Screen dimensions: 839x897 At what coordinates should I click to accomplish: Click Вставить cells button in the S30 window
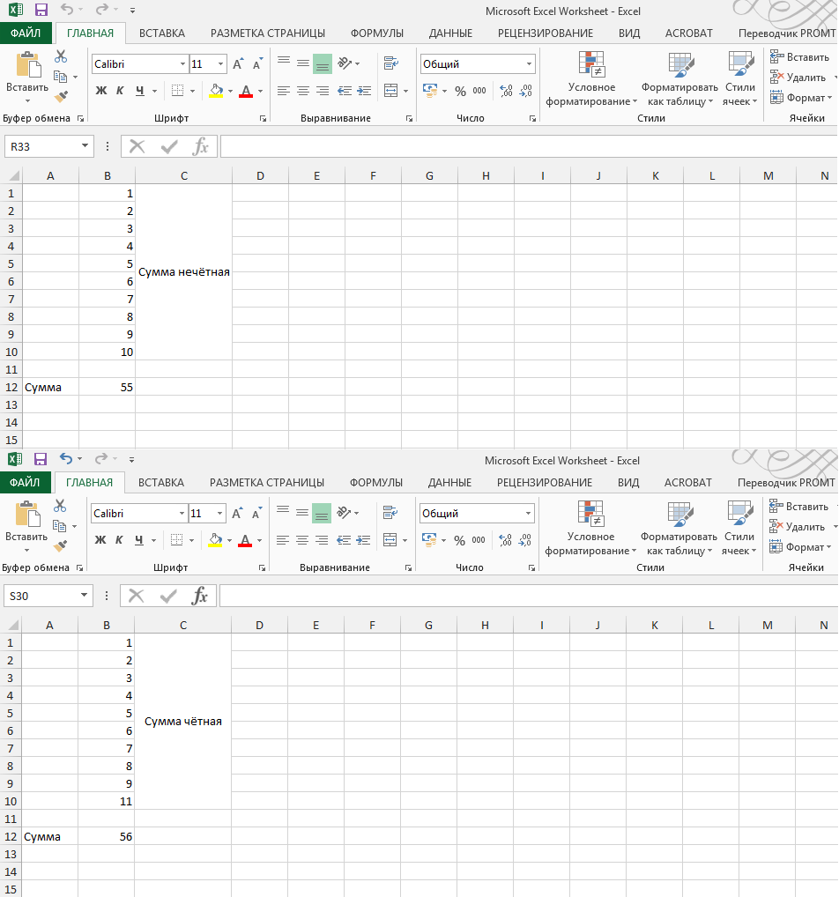pyautogui.click(x=798, y=507)
